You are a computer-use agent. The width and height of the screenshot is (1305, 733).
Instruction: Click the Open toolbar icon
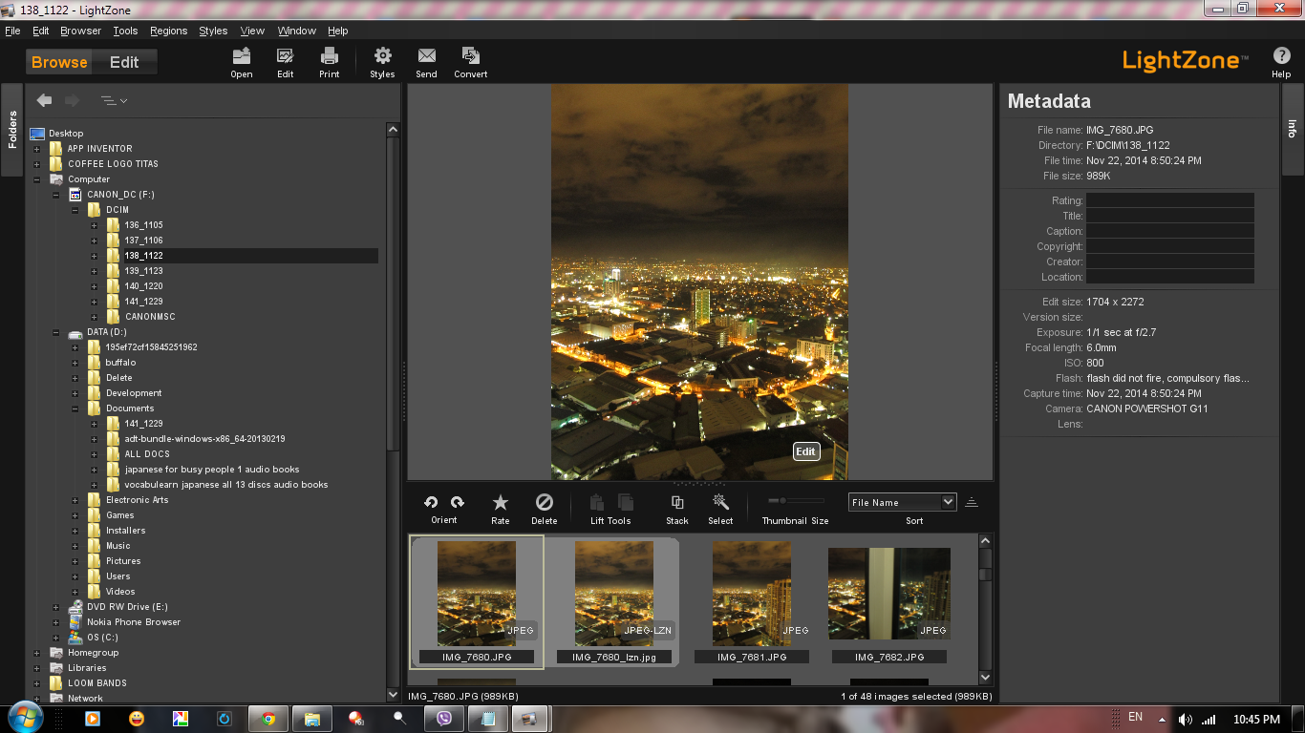[x=242, y=57]
